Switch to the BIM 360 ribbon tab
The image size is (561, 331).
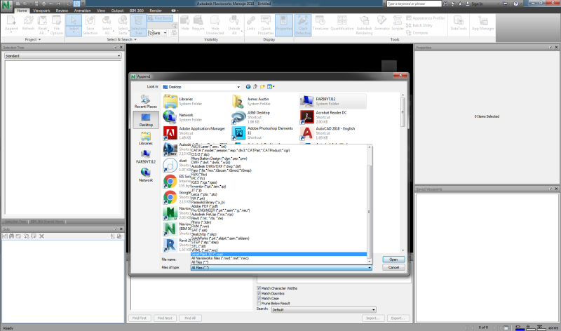[137, 11]
